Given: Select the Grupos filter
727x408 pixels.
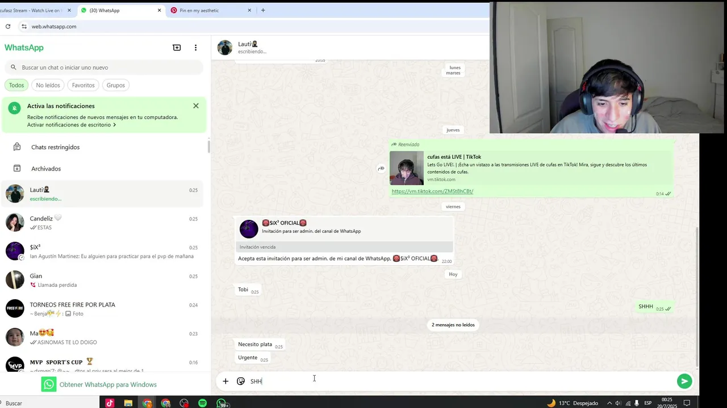Looking at the screenshot, I should pos(116,85).
